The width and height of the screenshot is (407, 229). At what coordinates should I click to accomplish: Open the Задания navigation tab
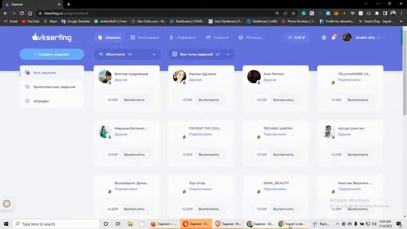[x=109, y=38]
